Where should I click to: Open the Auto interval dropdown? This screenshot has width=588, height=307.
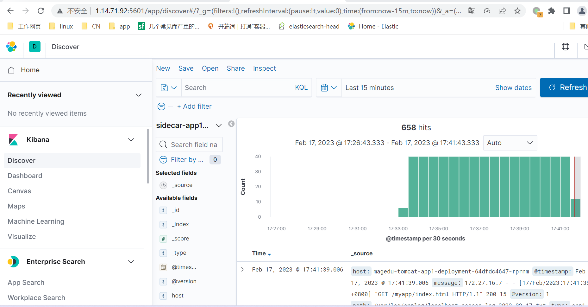pyautogui.click(x=510, y=143)
